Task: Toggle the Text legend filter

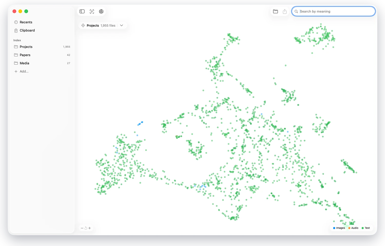Action: tap(366, 228)
